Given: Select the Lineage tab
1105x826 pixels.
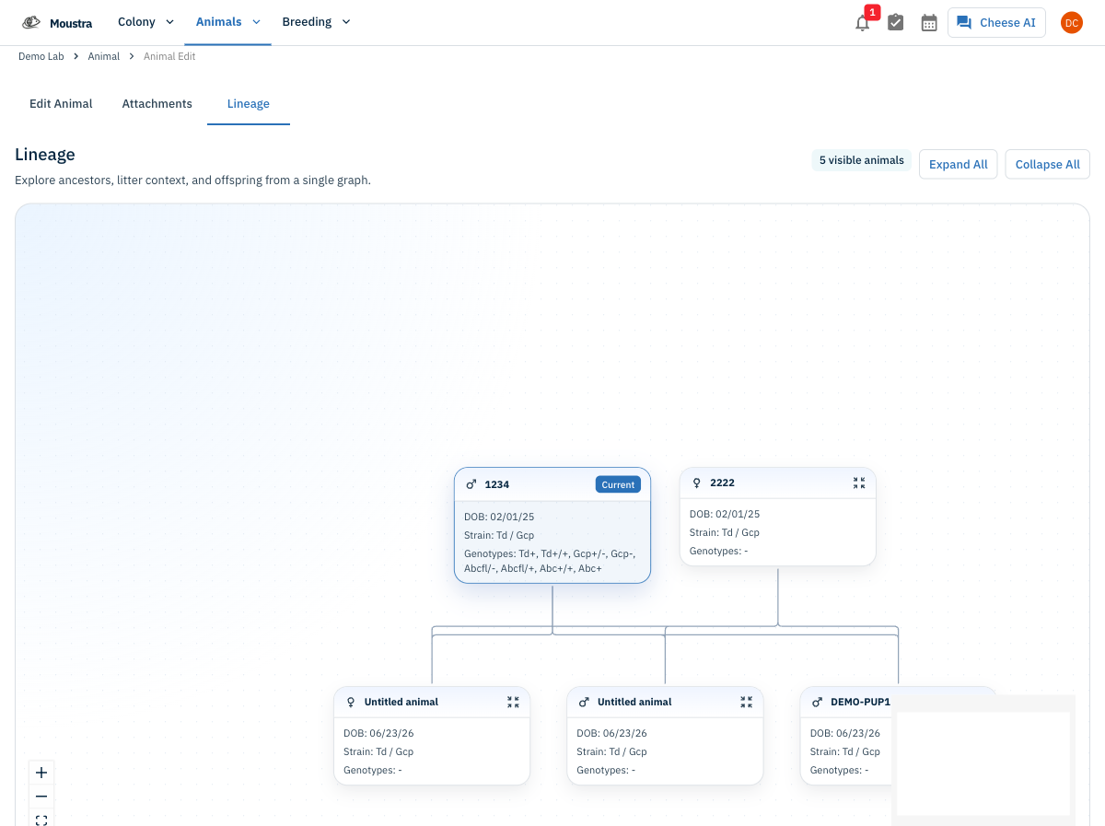Looking at the screenshot, I should pos(249,104).
